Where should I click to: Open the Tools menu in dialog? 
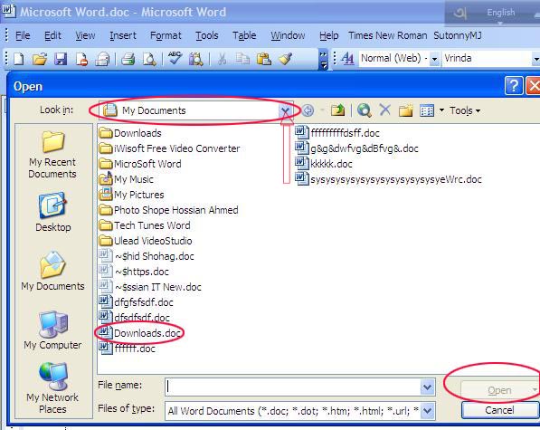[x=465, y=110]
